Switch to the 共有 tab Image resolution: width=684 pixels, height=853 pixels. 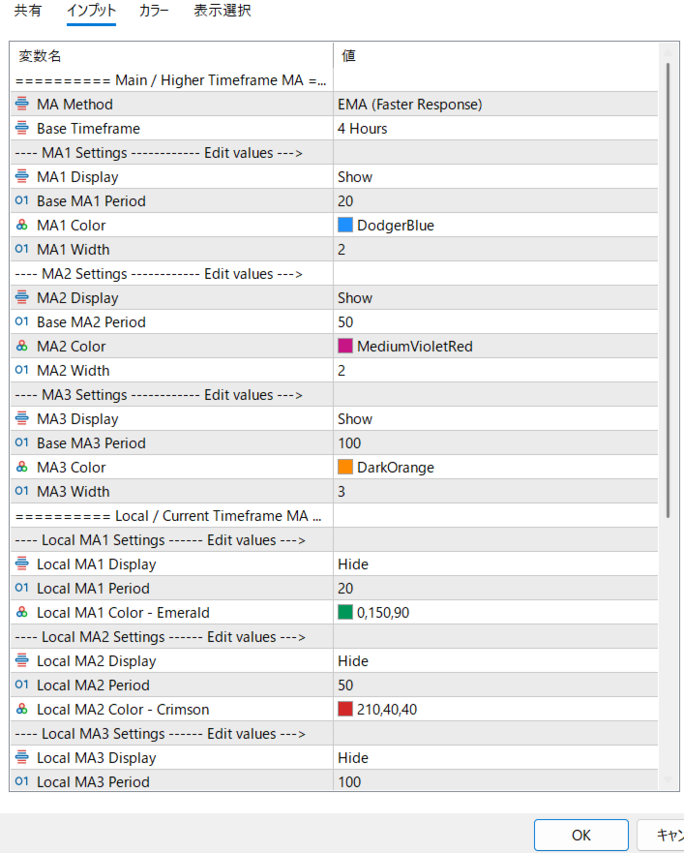pos(27,11)
